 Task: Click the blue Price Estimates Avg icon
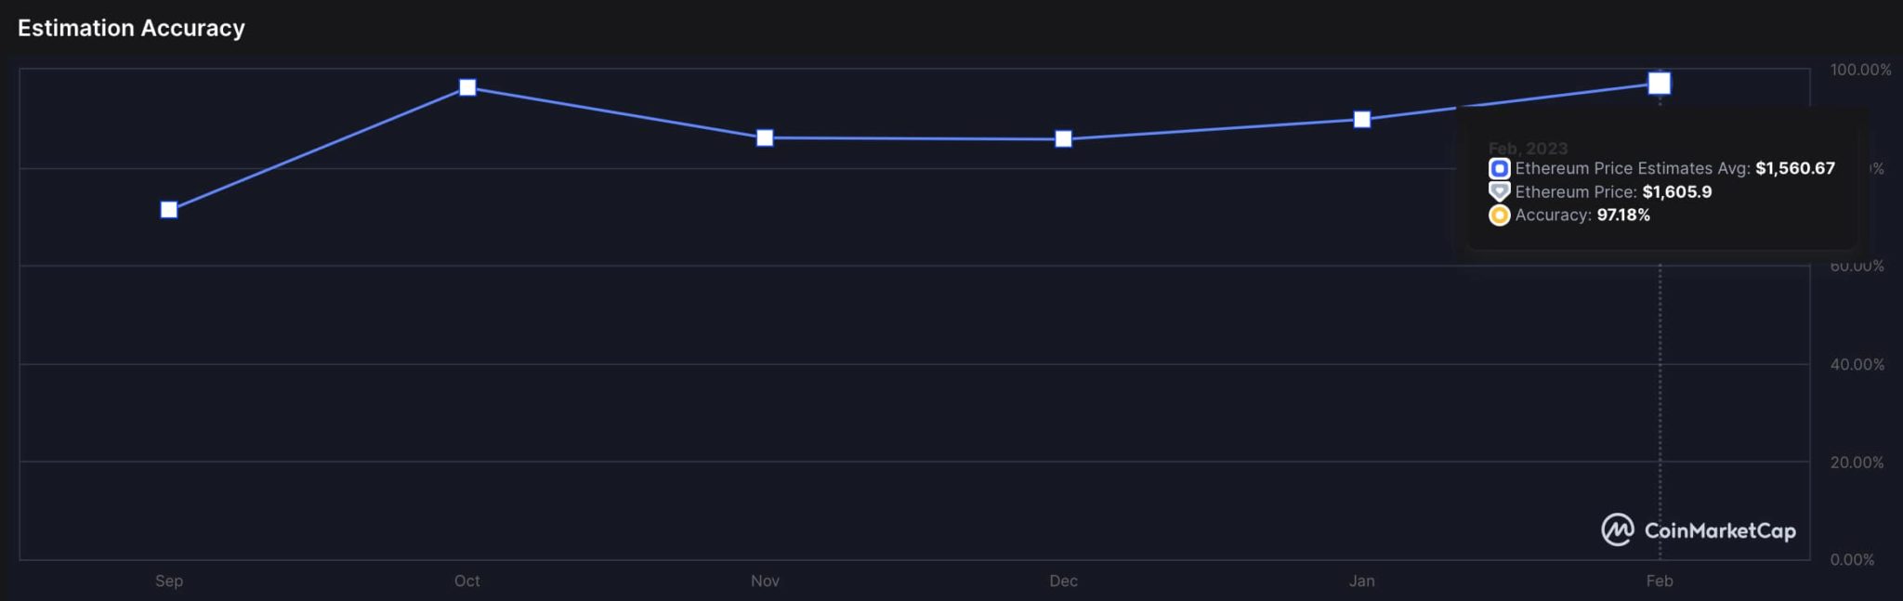(x=1499, y=168)
